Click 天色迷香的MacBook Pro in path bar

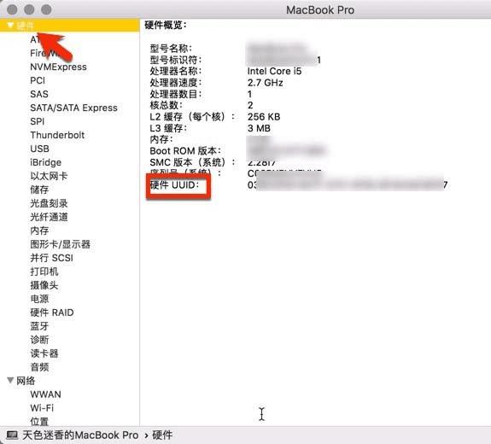tap(80, 435)
